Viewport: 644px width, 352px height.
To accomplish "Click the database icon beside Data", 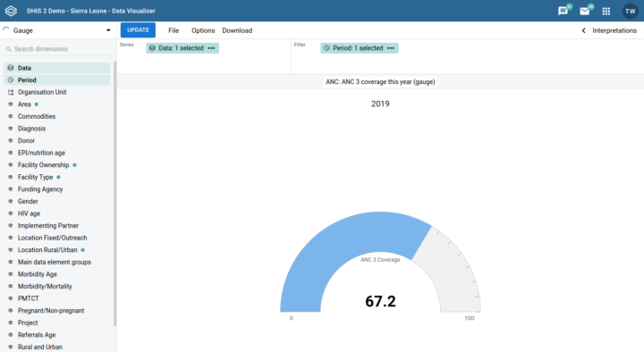I will 11,68.
